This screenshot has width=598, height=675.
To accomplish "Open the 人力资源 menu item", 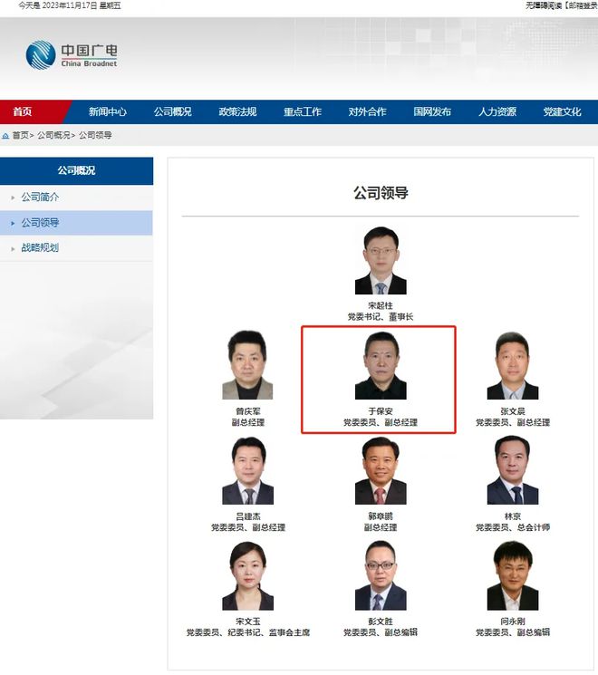I will click(x=497, y=112).
